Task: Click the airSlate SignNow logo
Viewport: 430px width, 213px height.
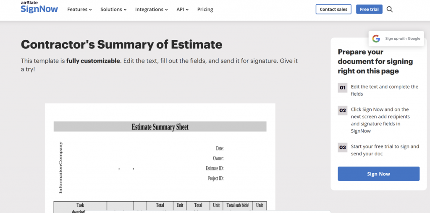Action: coord(39,7)
